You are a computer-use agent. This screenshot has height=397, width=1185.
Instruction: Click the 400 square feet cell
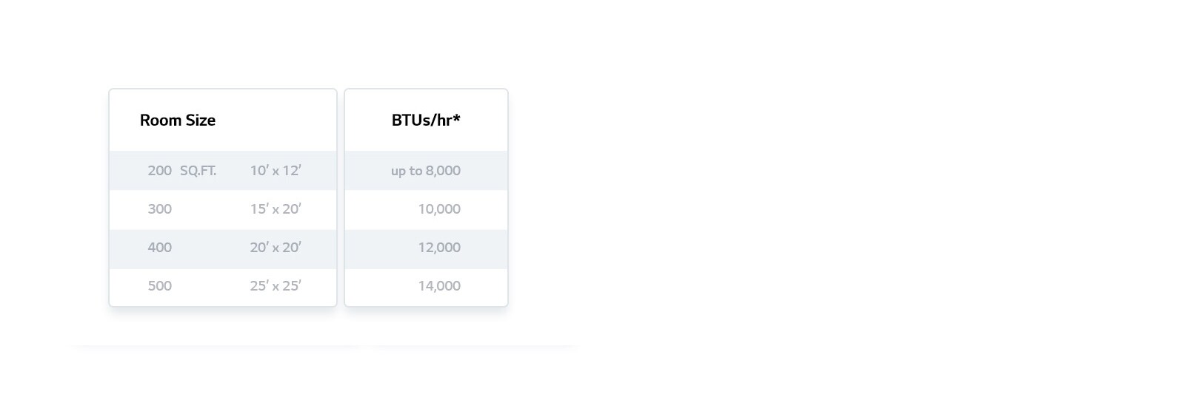(160, 248)
